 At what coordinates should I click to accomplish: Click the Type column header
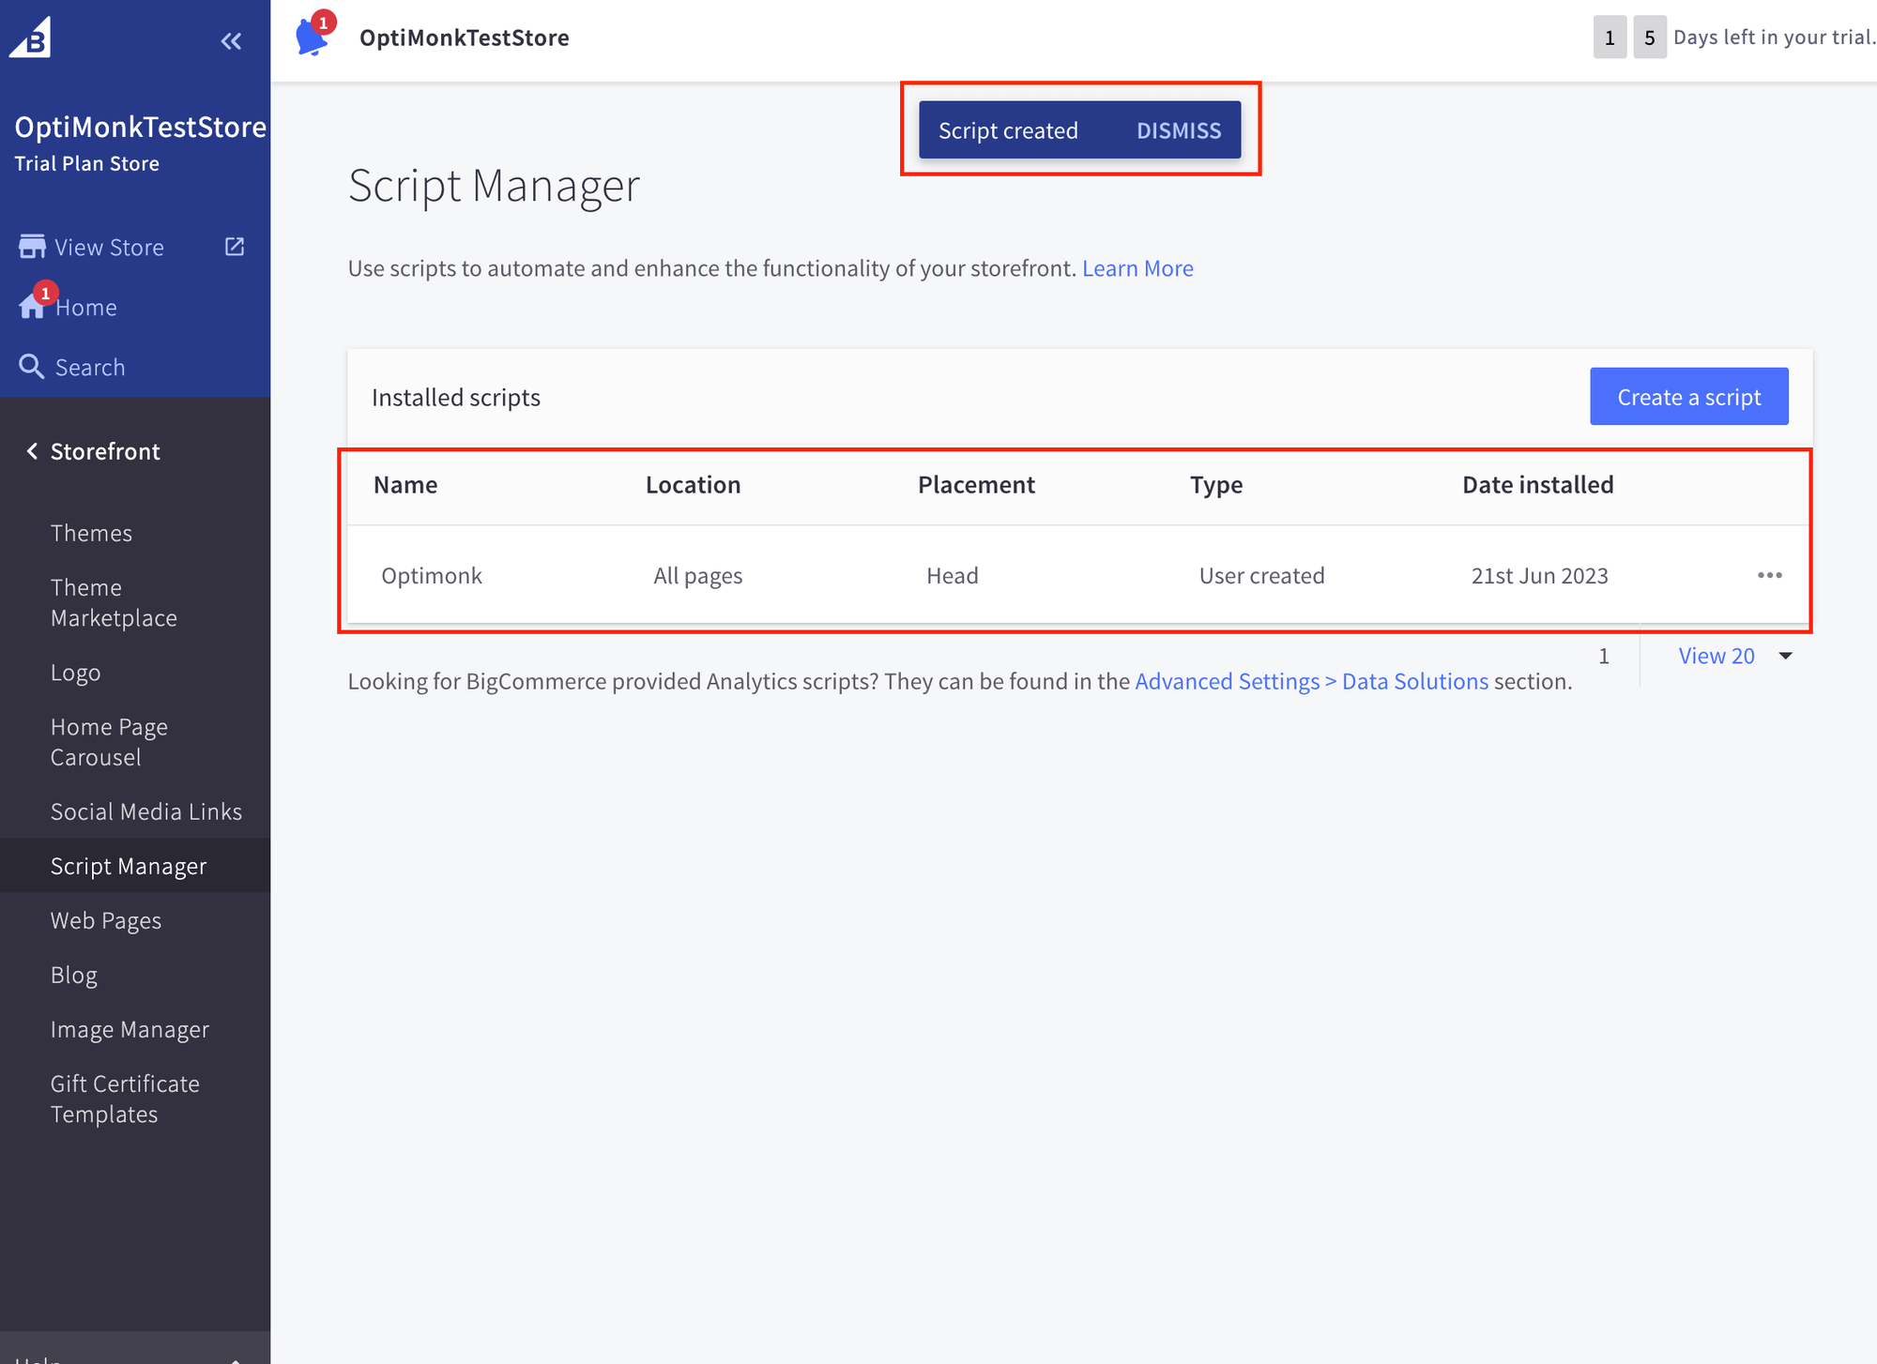(x=1216, y=485)
